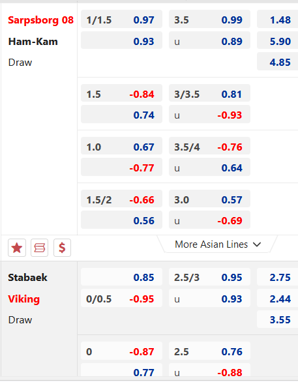Choose Ham-Kam win odds 5.90
The height and width of the screenshot is (382, 298).
pos(278,40)
